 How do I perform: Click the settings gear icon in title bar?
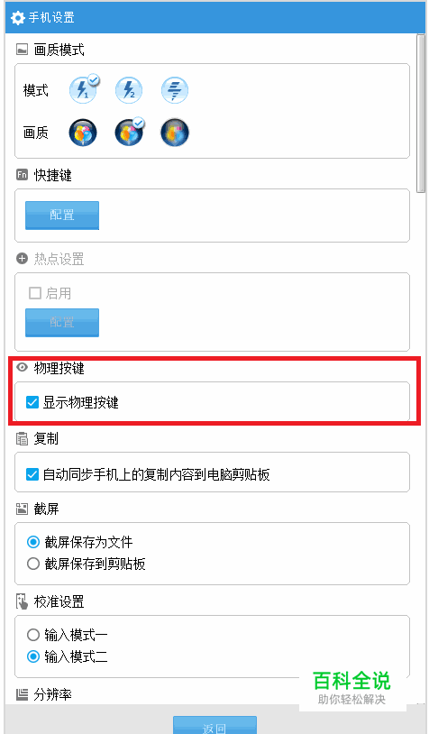pyautogui.click(x=18, y=19)
